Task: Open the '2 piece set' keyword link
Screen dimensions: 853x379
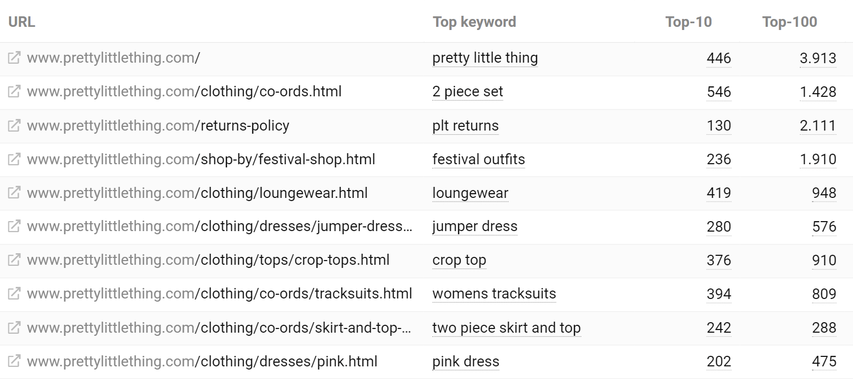Action: (468, 92)
